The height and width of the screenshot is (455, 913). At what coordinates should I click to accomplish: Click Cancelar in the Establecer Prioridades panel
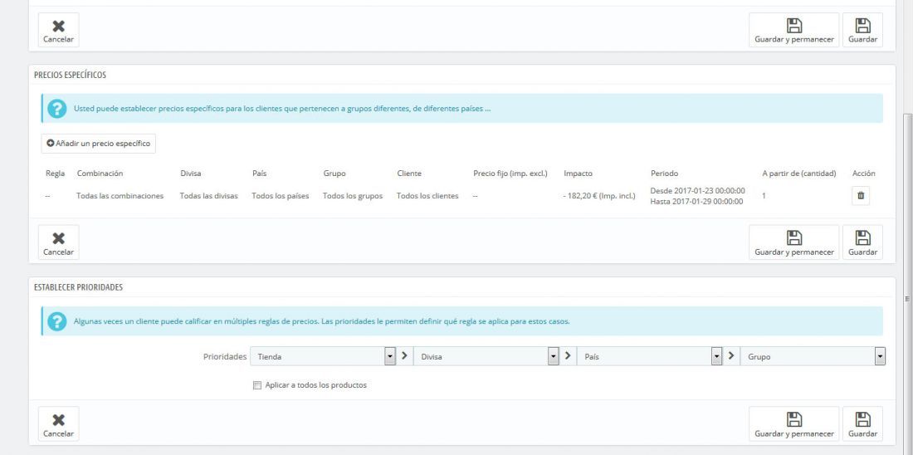[58, 423]
